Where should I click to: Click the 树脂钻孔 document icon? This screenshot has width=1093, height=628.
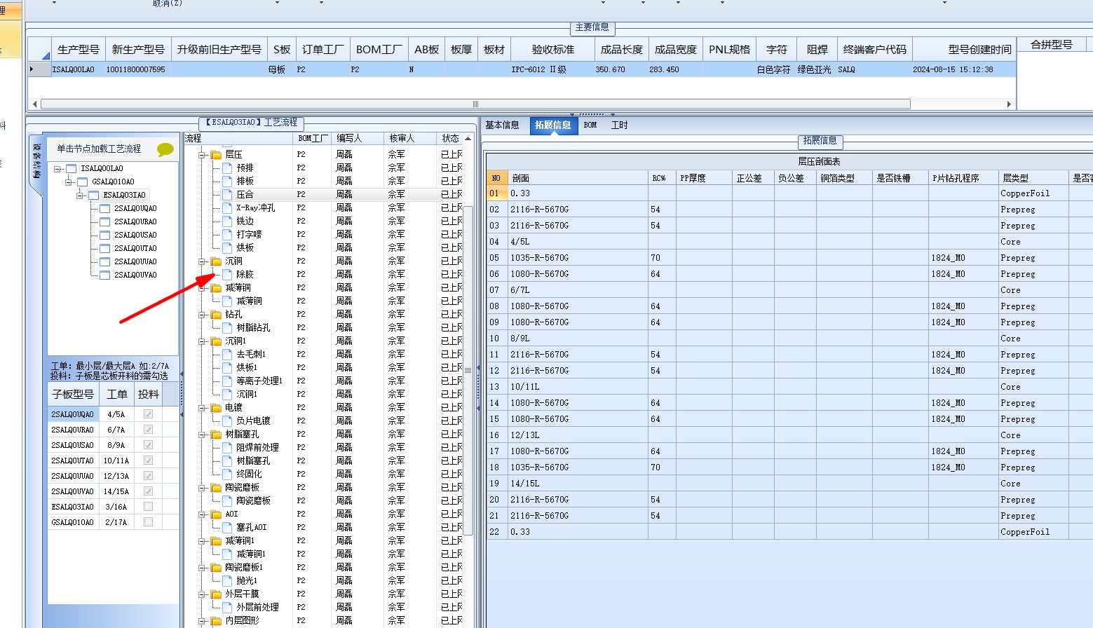click(227, 327)
